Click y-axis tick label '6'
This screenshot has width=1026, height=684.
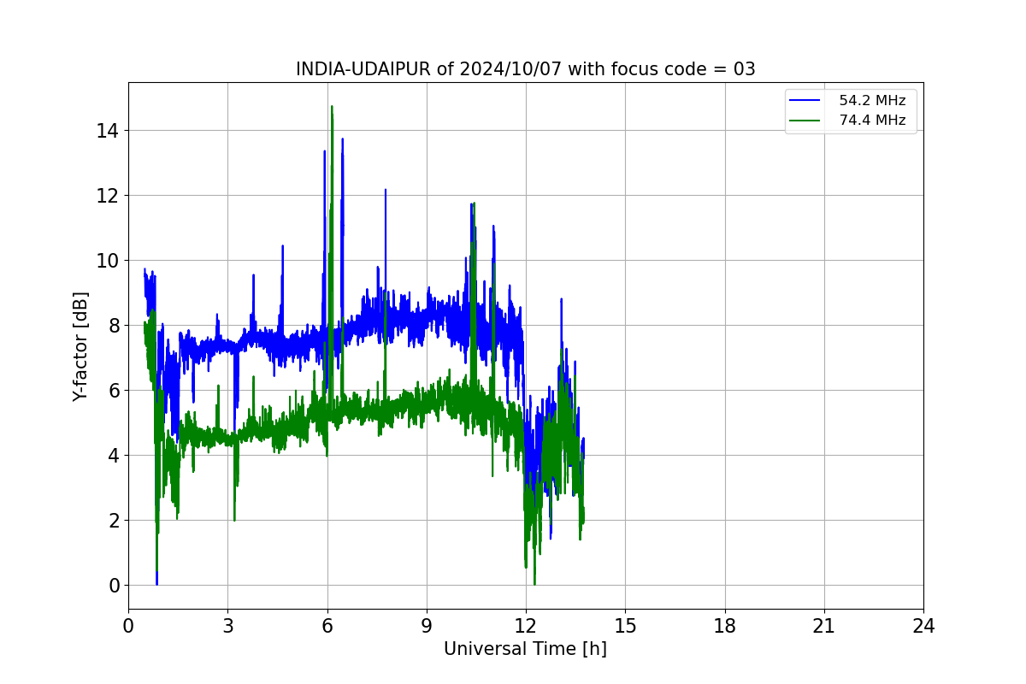pyautogui.click(x=114, y=391)
